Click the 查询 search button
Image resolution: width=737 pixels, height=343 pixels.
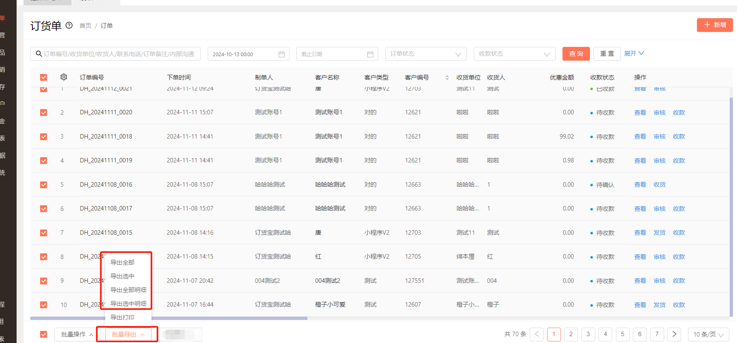[576, 54]
